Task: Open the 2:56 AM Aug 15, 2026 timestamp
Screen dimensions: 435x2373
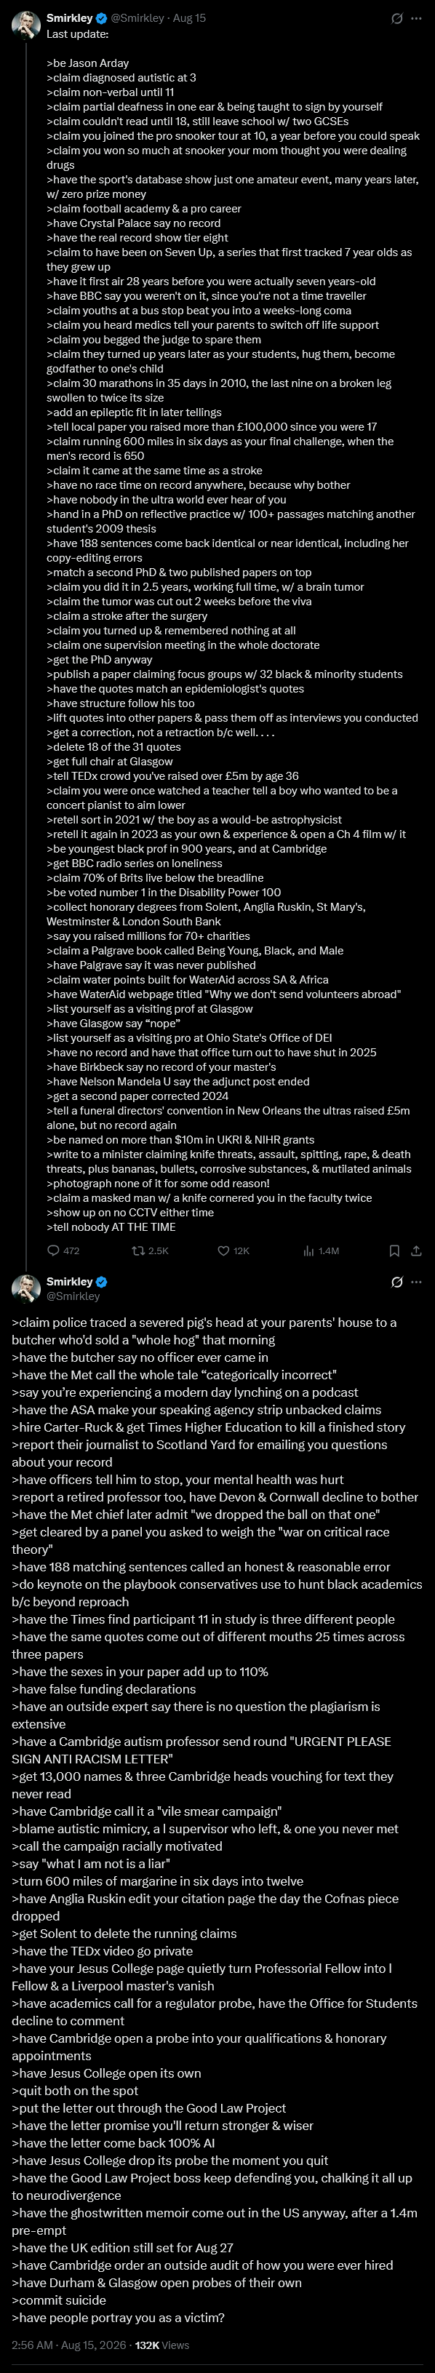Action: point(66,2345)
